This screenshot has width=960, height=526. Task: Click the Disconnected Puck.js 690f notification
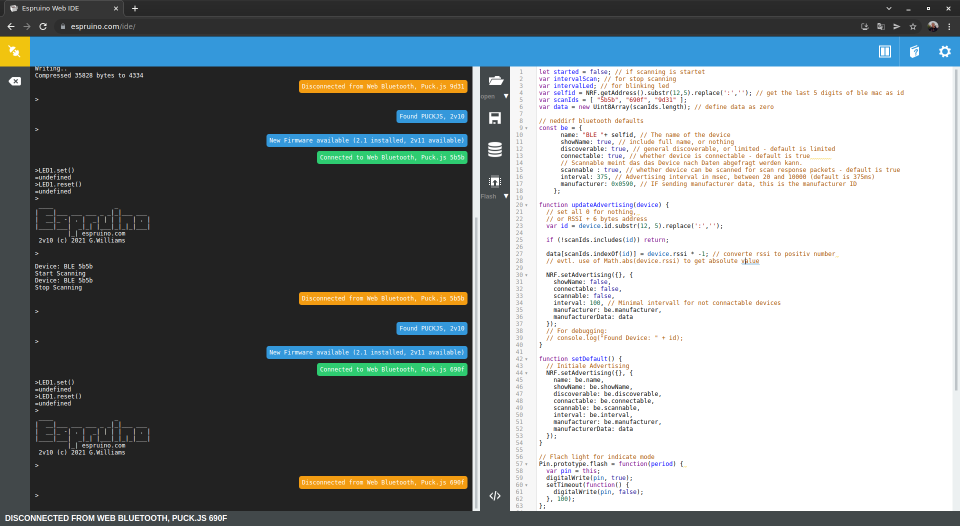[383, 482]
